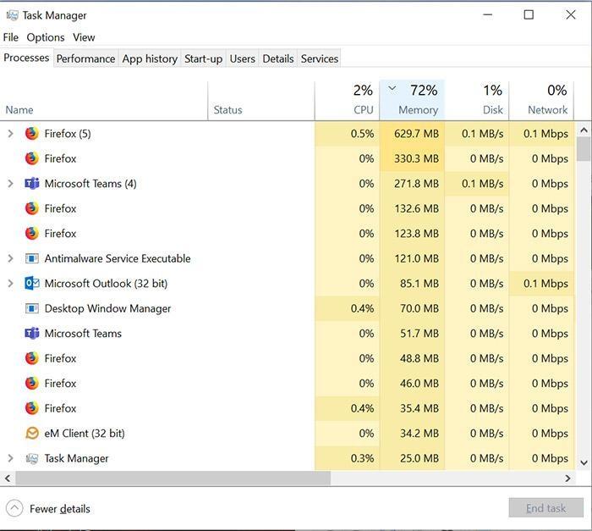Click the Firefox icon in 330.3 MB row
Image resolution: width=592 pixels, height=531 pixels.
point(32,158)
